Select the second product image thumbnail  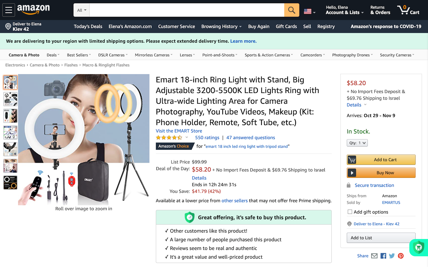click(10, 99)
